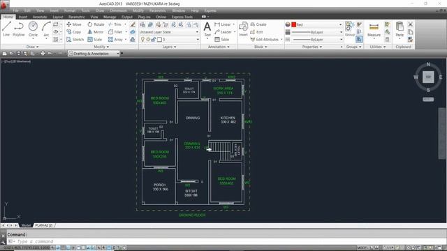Expand the Properties panel
447x251 pixels.
tap(312, 47)
